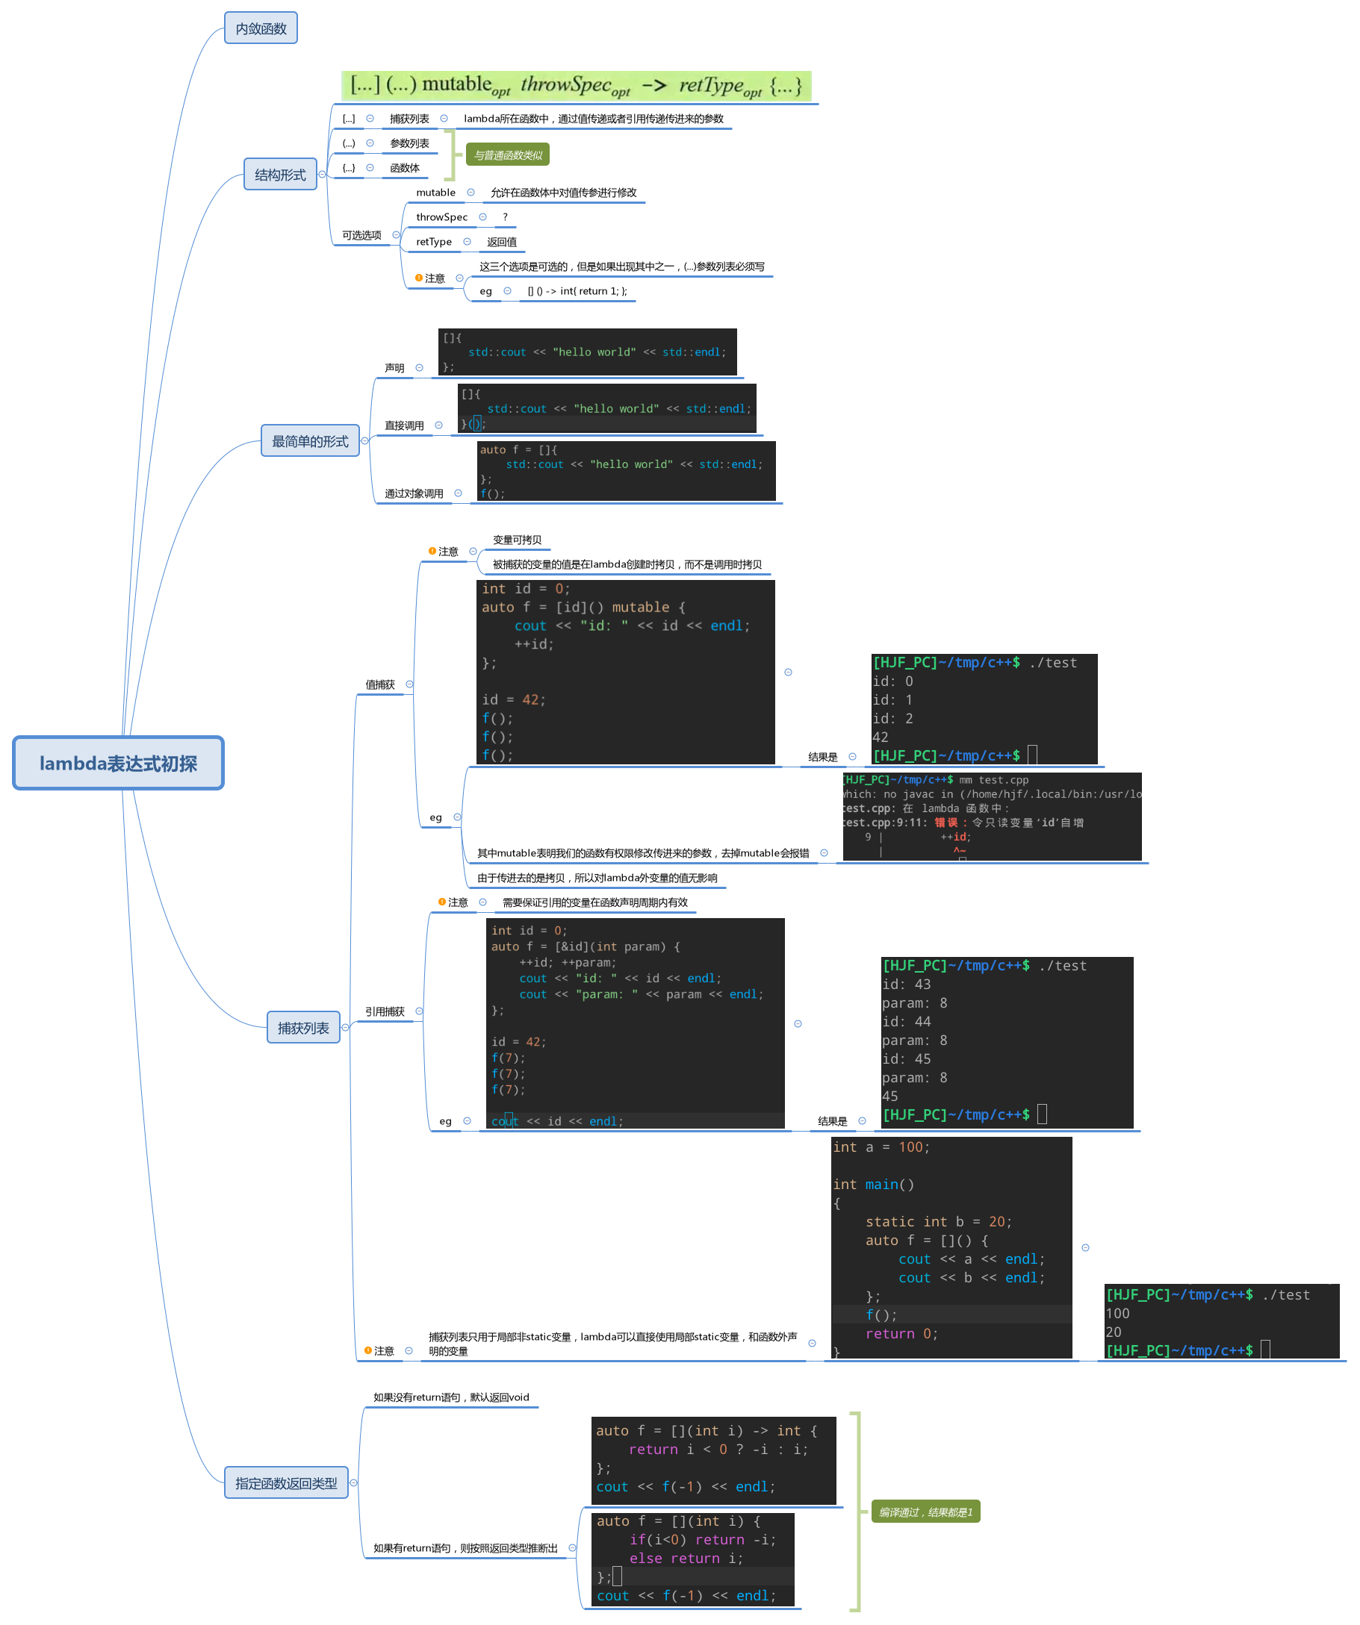Image resolution: width=1360 pixels, height=1625 pixels.
Task: Click the orange warning icon beside 捕获列表只用于局部非static变量 note
Action: (x=367, y=1350)
